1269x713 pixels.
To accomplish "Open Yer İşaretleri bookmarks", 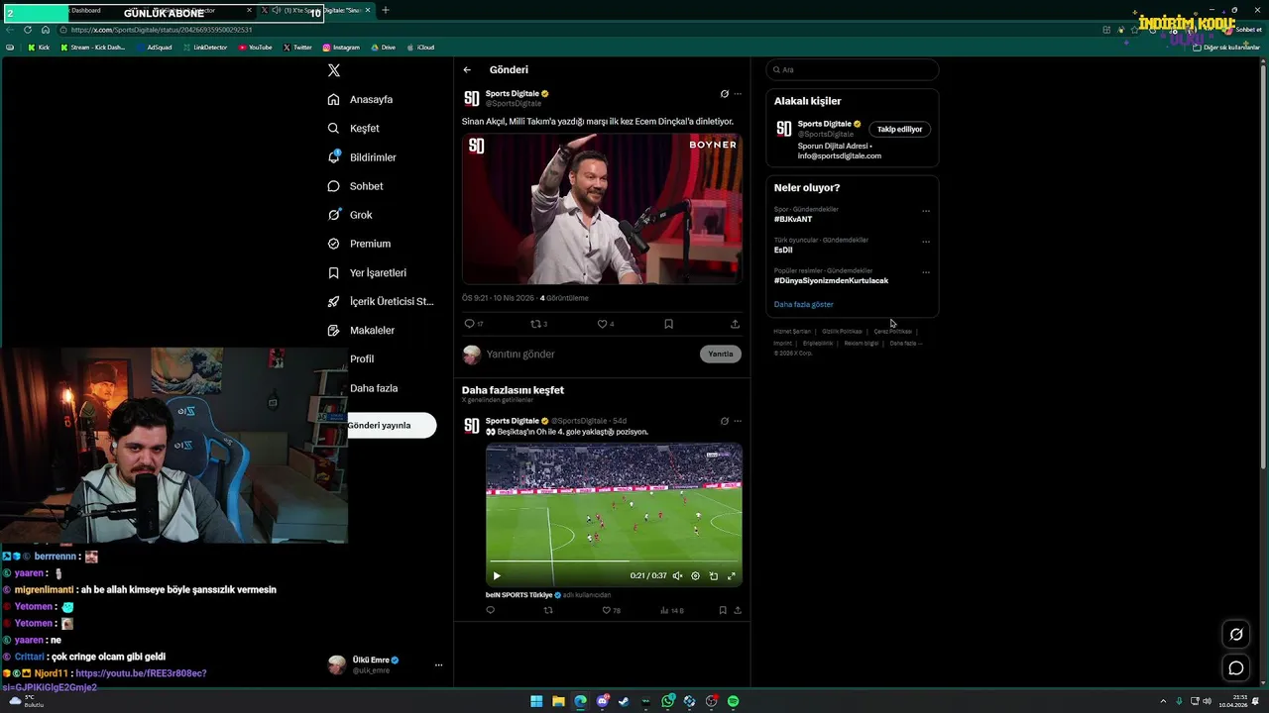I will click(x=367, y=272).
